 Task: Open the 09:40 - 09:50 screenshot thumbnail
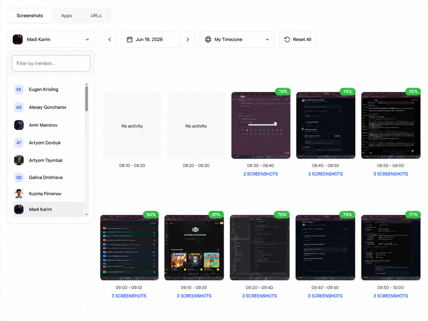click(x=325, y=248)
